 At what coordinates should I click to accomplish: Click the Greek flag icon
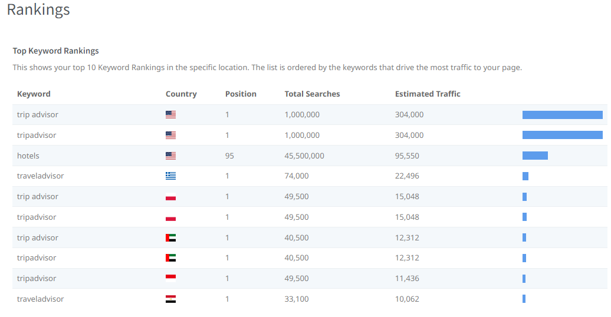coord(170,176)
